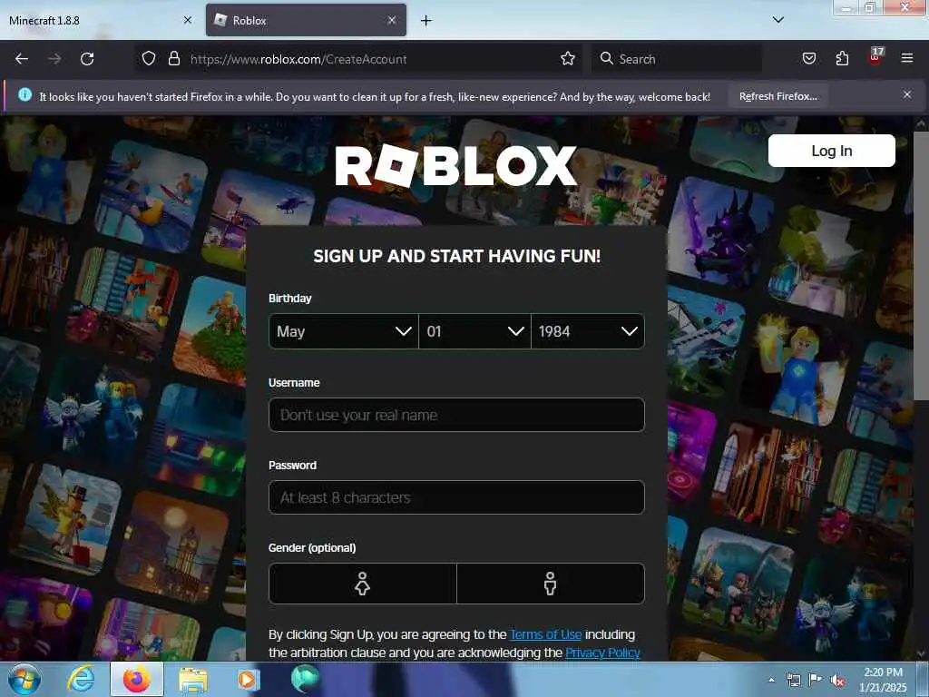The width and height of the screenshot is (929, 697).
Task: Close the Minecraft 1.8.8 tab
Action: pyautogui.click(x=187, y=20)
